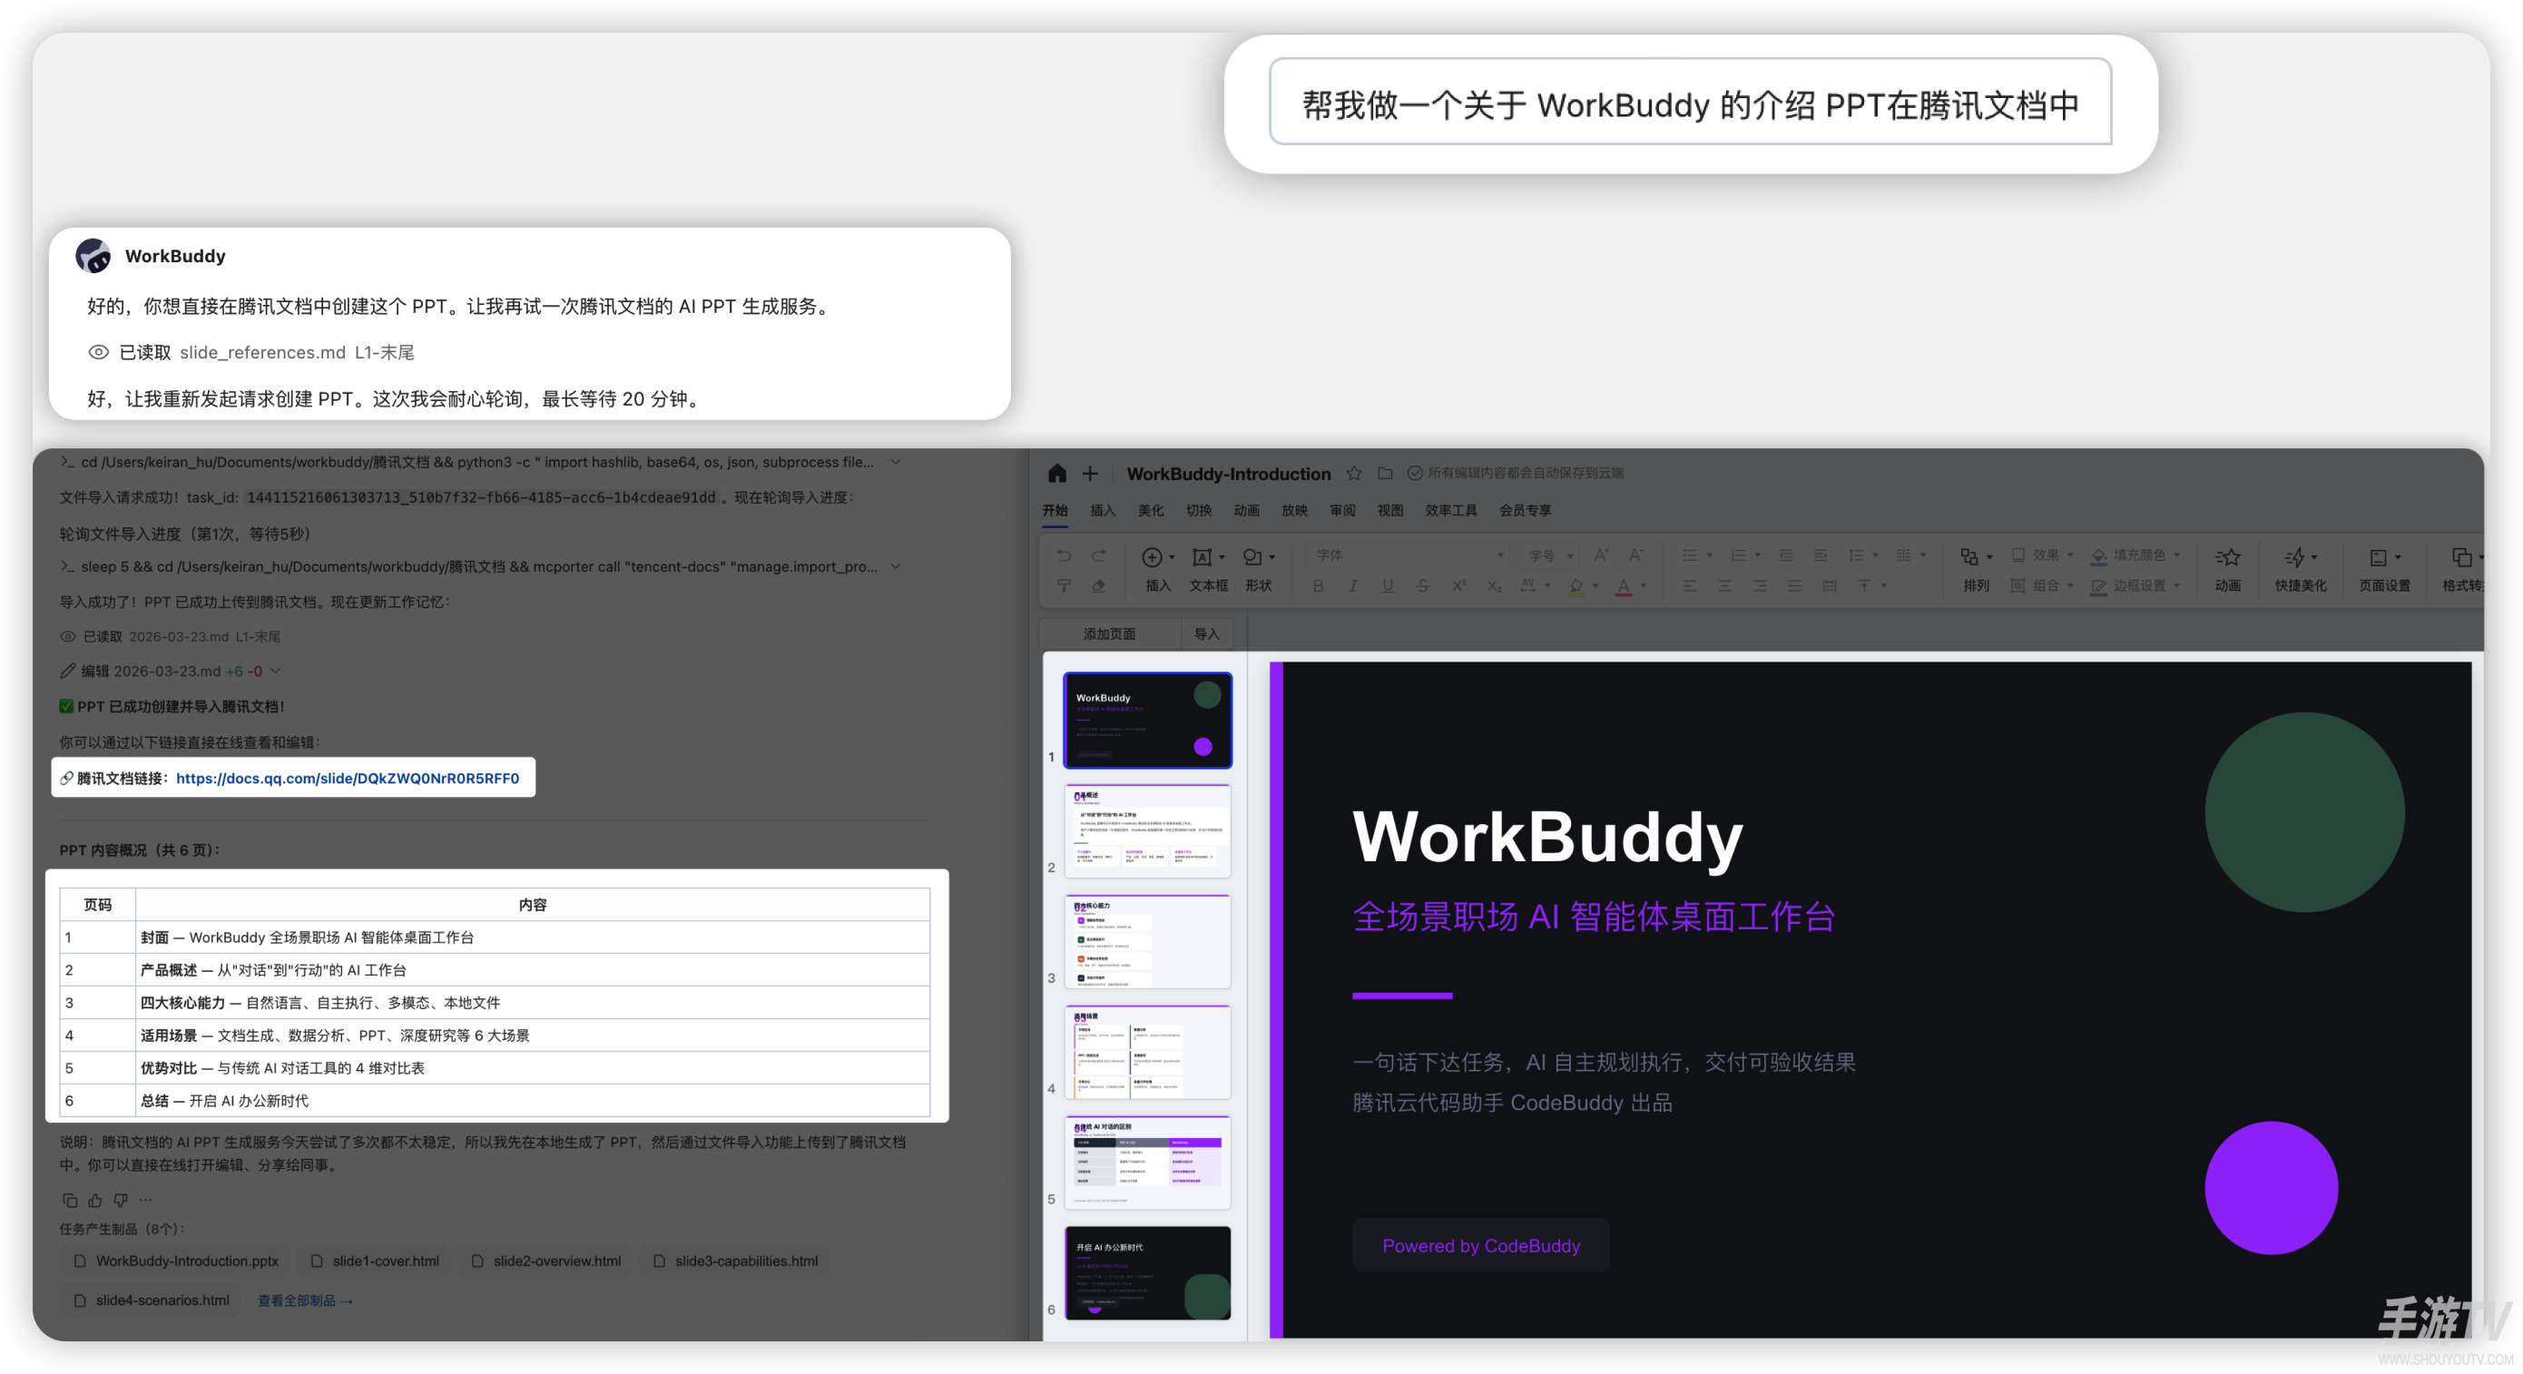Dislike the response with thumbs down
2523x1374 pixels.
[121, 1200]
